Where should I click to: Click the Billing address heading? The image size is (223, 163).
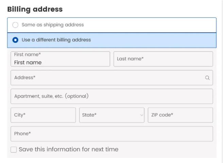[x=35, y=9]
